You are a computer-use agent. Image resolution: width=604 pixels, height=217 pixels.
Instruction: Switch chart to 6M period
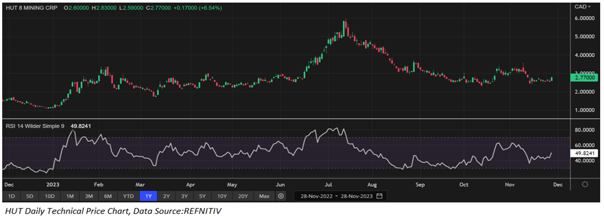click(x=108, y=196)
